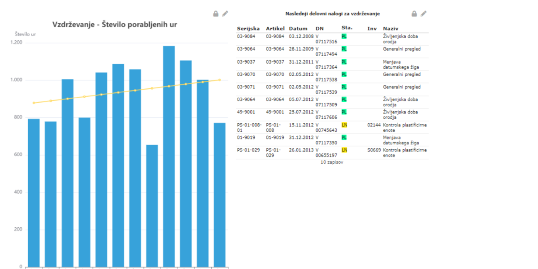Open work order V 00745643
This screenshot has width=538, height=269.
[326, 127]
